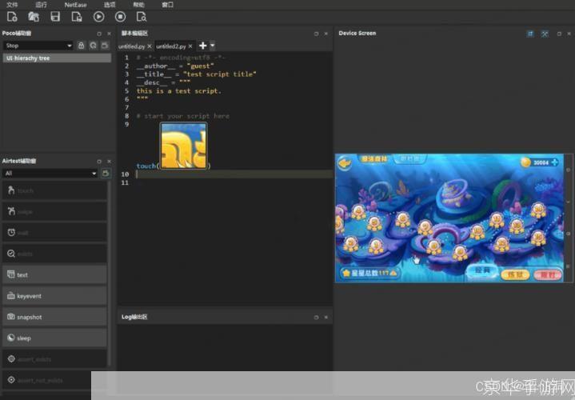Click the text command's icon

(x=11, y=274)
